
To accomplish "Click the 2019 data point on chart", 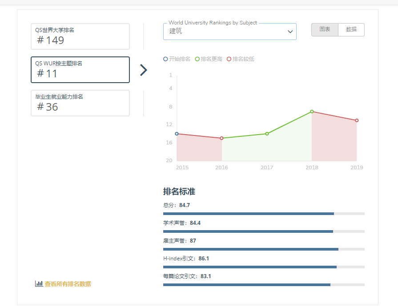I will 357,120.
